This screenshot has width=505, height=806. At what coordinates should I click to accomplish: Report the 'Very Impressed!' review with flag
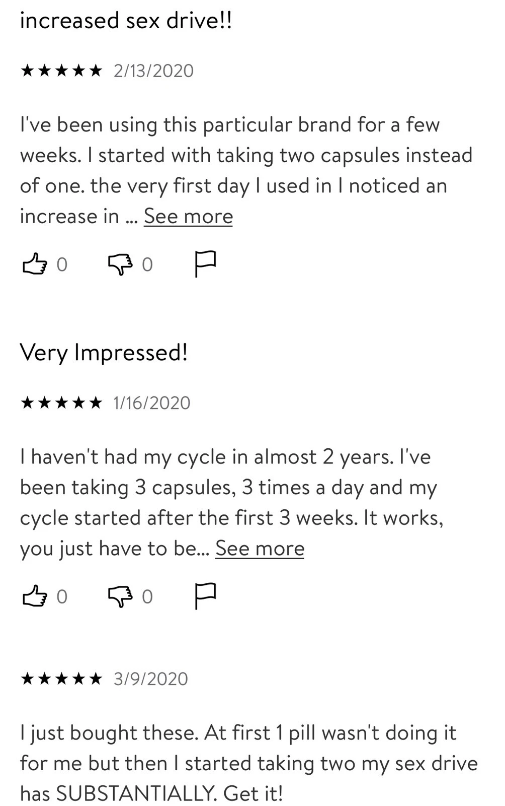(205, 595)
